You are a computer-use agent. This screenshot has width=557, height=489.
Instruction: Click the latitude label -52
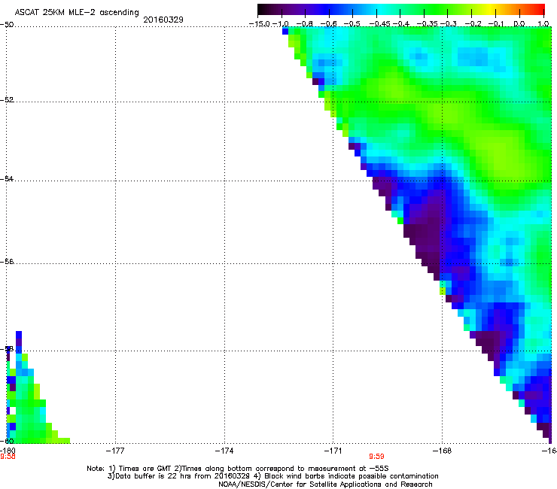(x=7, y=100)
